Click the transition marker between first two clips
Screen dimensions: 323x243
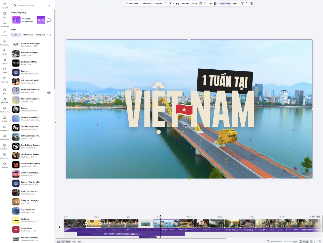86,223
